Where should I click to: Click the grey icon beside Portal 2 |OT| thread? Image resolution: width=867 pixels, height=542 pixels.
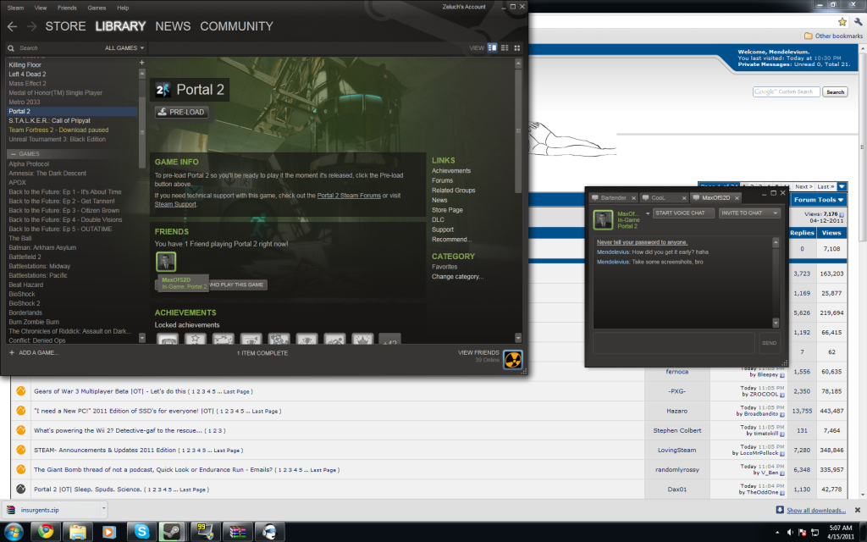[x=21, y=489]
